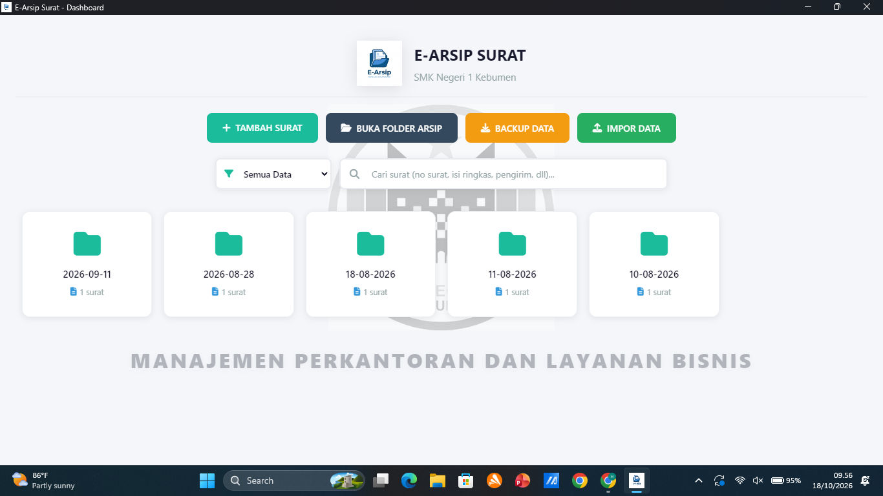This screenshot has height=496, width=883.
Task: Open the 2026-08-28 folder icon
Action: click(x=229, y=243)
